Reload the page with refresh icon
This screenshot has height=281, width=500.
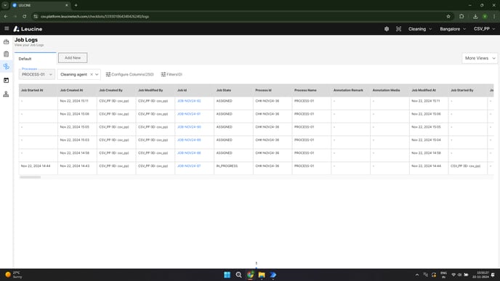coord(24,16)
